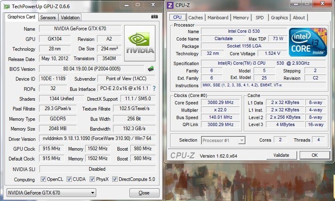The width and height of the screenshot is (335, 201).
Task: Click the Memory Size value 2048 MB
Action: click(x=58, y=129)
